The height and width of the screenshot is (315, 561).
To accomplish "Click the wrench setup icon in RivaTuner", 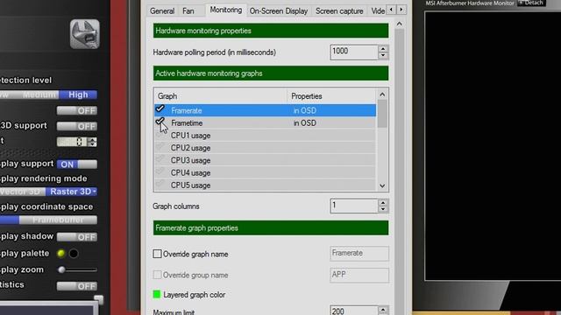I will pyautogui.click(x=85, y=34).
